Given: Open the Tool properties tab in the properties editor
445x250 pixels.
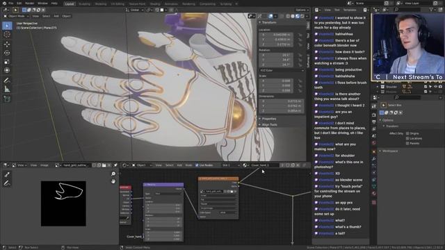Looking at the screenshot, I should 374,106.
